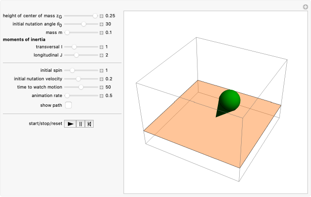
Task: Toggle the show path checkbox
Action: 68,105
